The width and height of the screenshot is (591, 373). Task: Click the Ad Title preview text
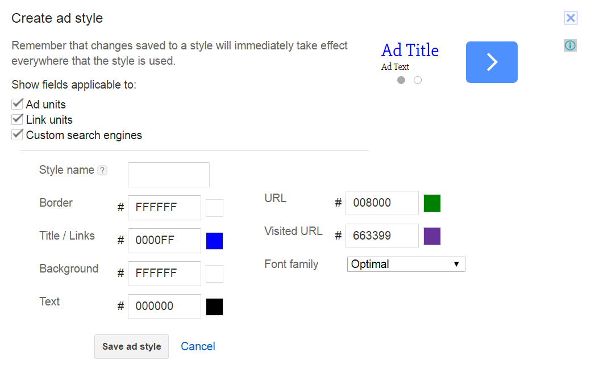point(410,51)
